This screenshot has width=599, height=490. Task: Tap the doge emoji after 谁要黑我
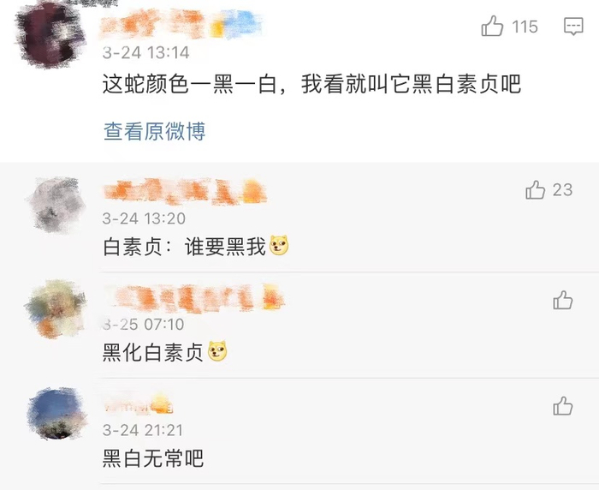tap(279, 246)
